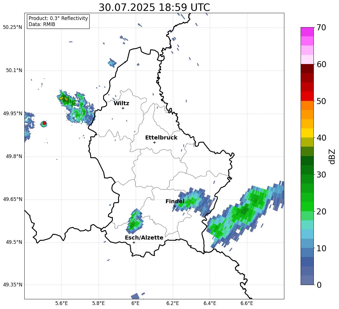Click the colorbar tick label 10
Image resolution: width=339 pixels, height=309 pixels.
click(x=321, y=248)
